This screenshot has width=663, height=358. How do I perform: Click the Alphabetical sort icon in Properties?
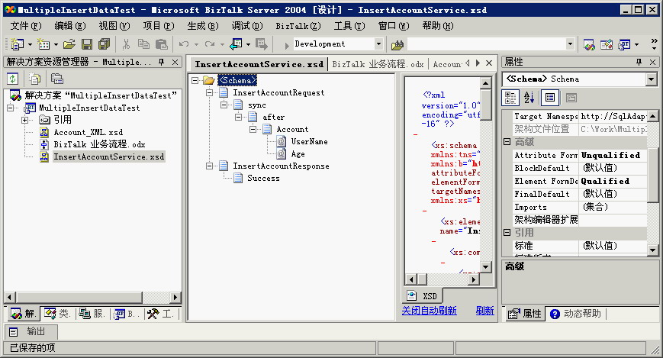point(529,98)
